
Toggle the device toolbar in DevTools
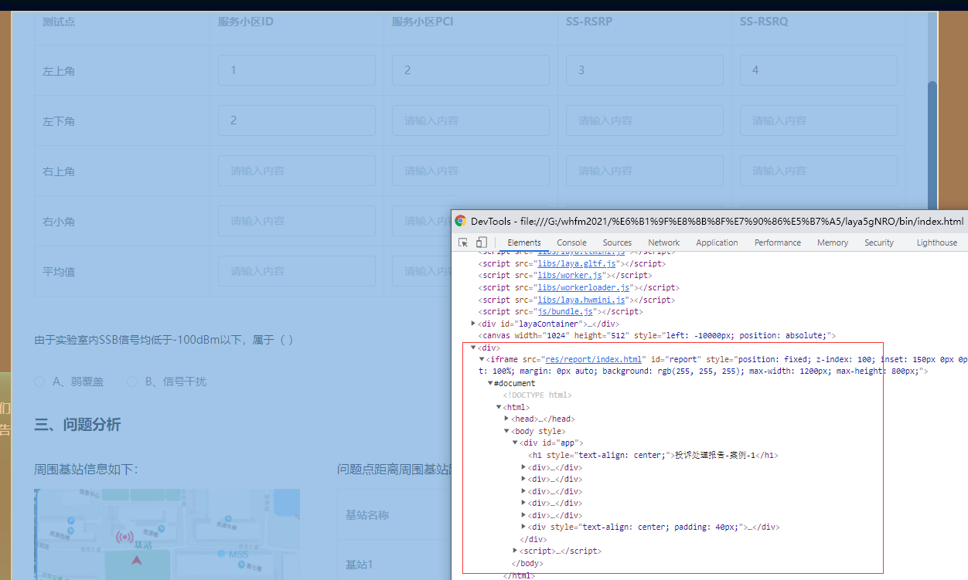(480, 243)
